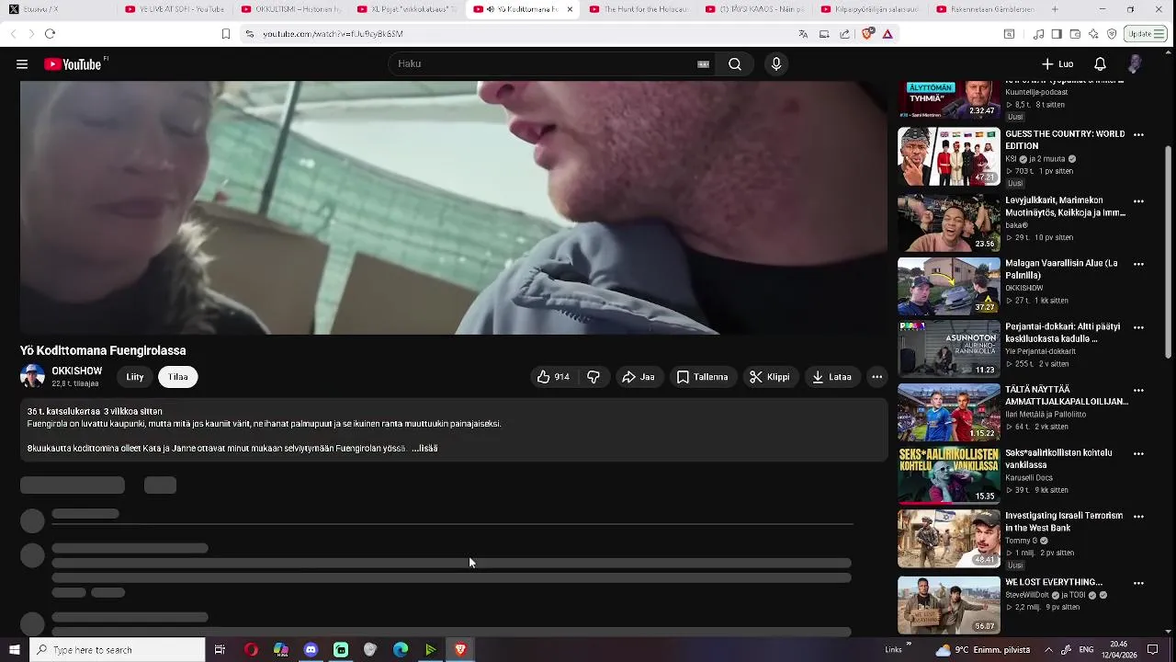The height and width of the screenshot is (662, 1176).
Task: Open site settings icon in address bar
Action: click(249, 34)
